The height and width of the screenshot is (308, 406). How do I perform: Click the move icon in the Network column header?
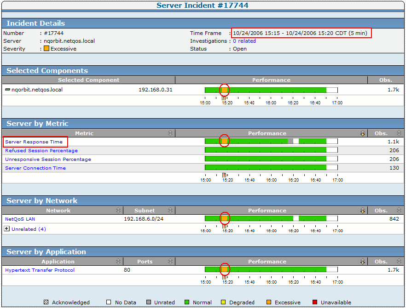coord(118,211)
